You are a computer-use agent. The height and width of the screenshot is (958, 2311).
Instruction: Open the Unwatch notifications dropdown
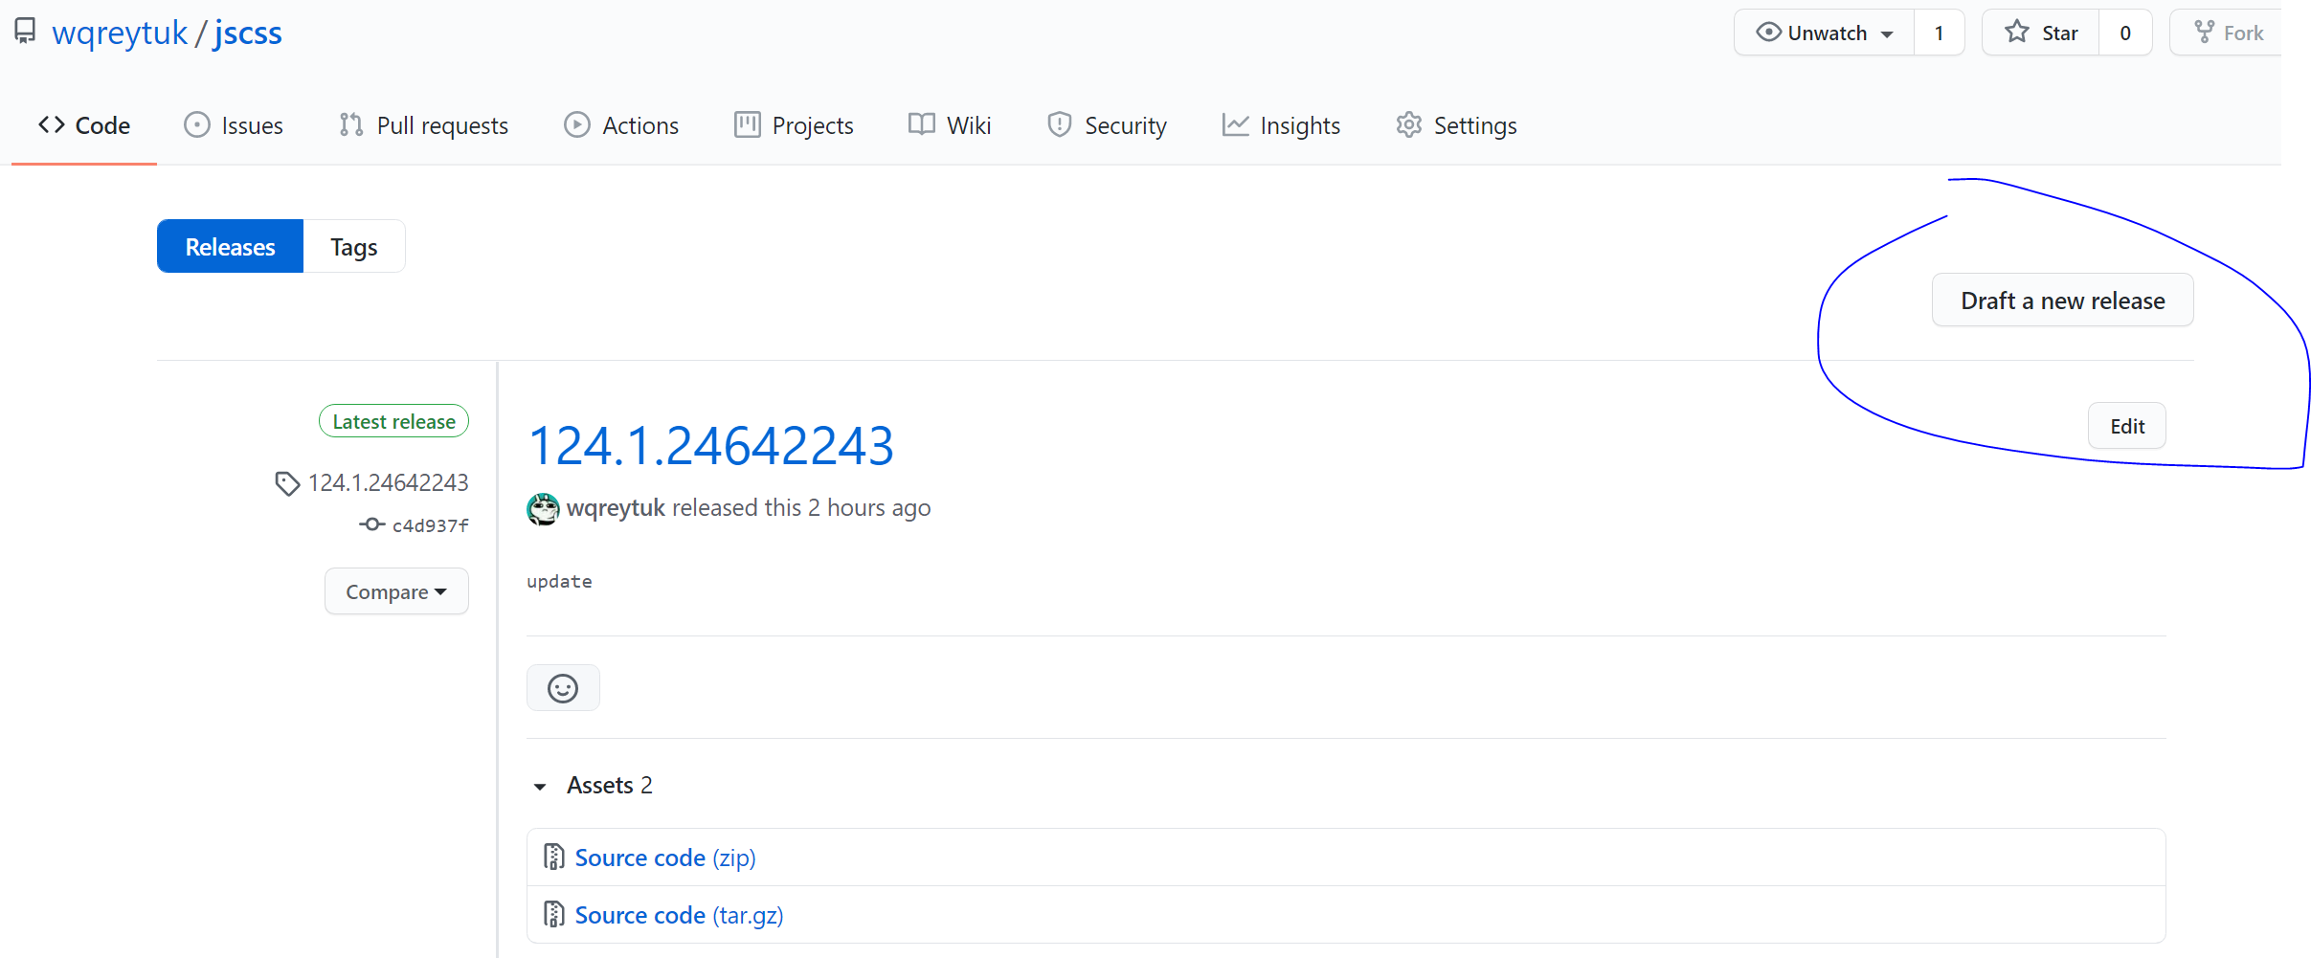pyautogui.click(x=1824, y=33)
